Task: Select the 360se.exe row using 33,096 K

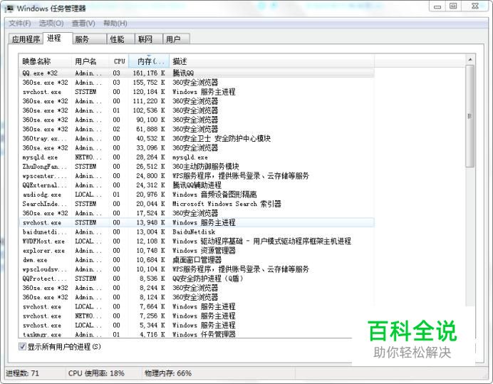Action: pos(197,147)
